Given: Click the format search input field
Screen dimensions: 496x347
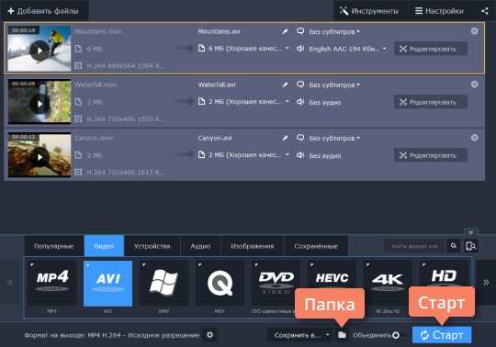Looking at the screenshot, I should tap(414, 246).
